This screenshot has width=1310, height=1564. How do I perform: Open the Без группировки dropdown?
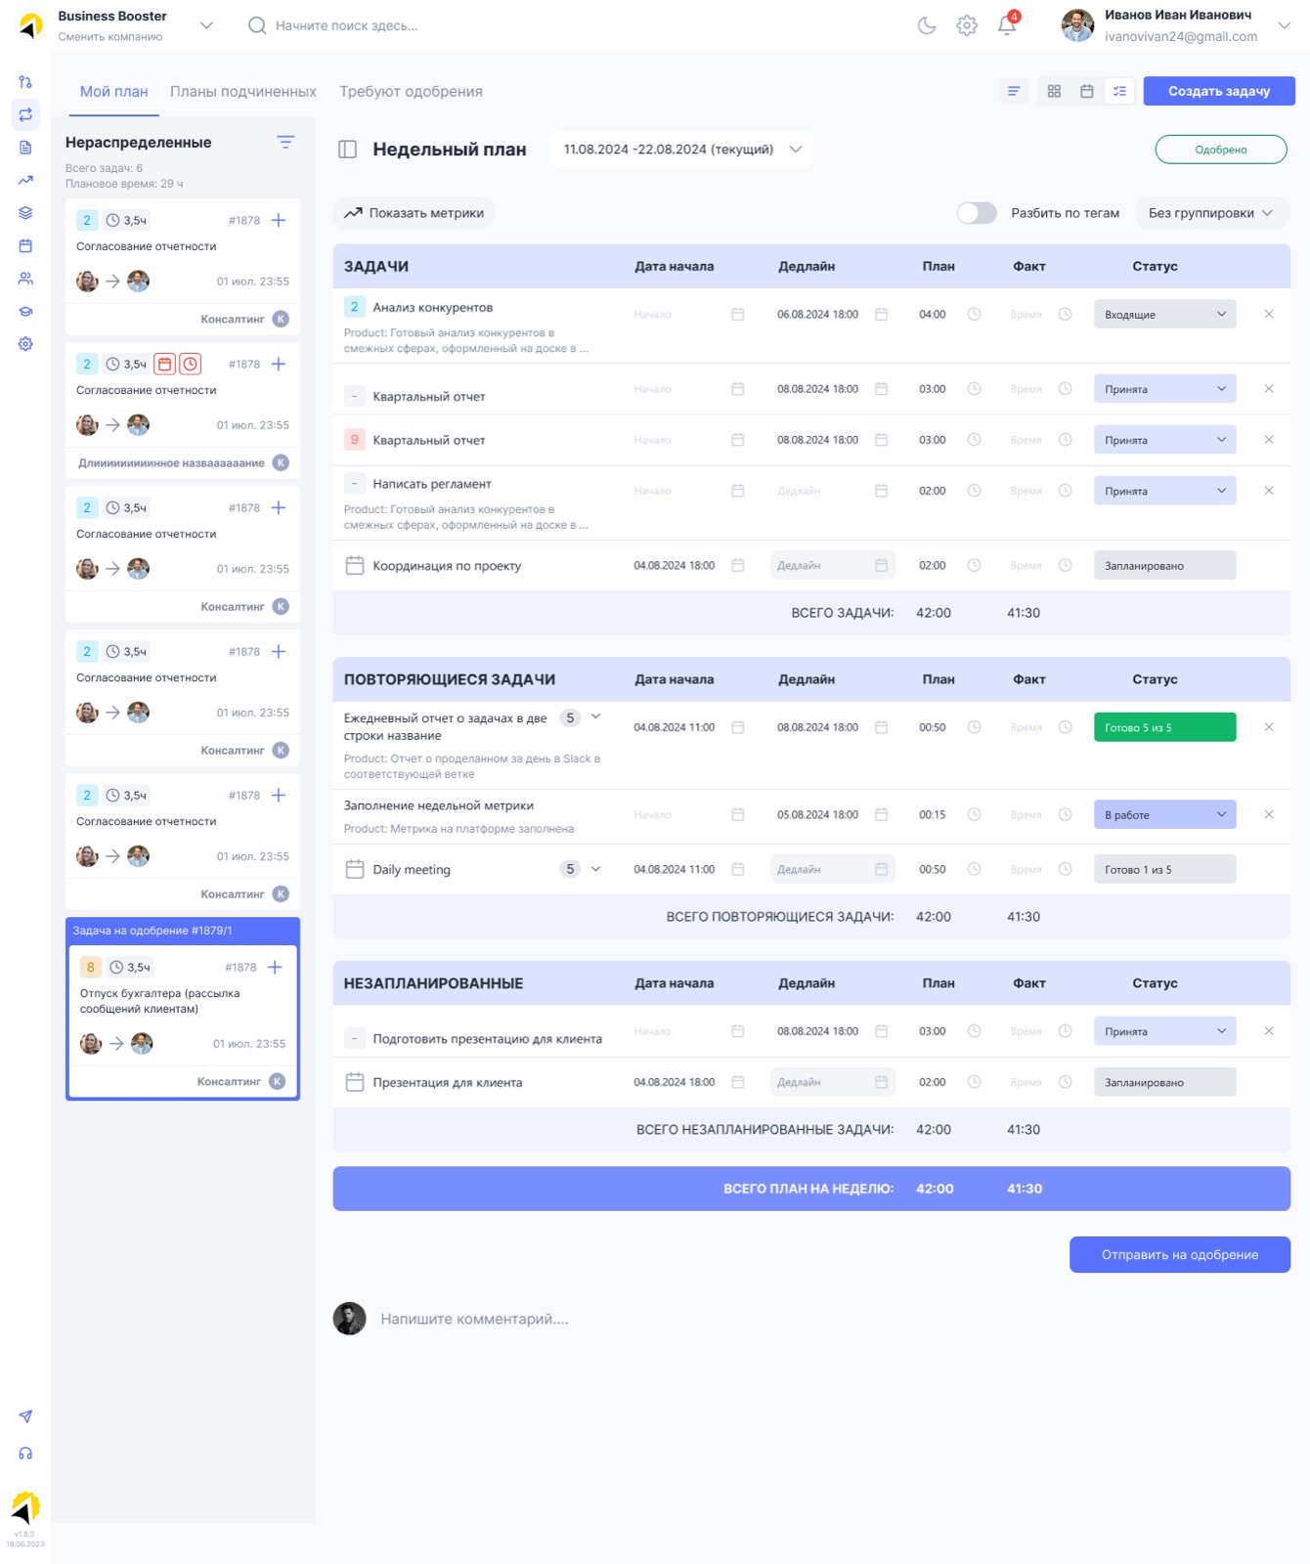coord(1211,213)
